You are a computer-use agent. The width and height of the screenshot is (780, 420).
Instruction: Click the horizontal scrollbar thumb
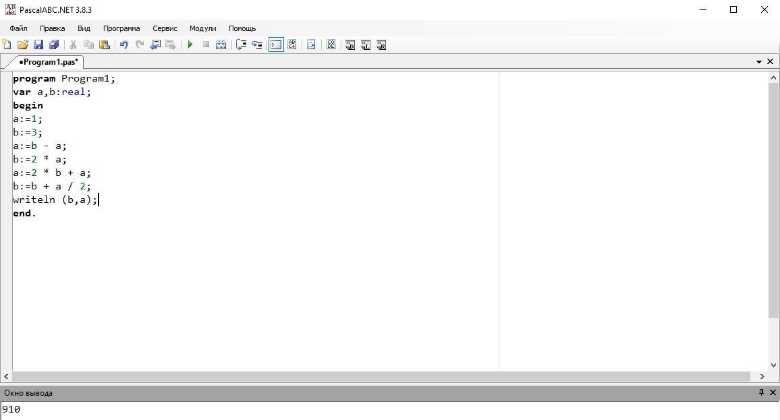381,377
